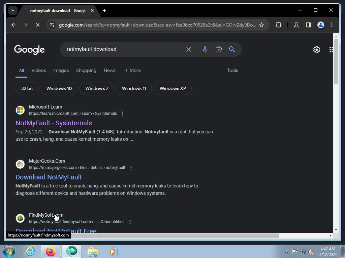
Task: Open Internet Explorer from taskbar
Action: tap(30, 251)
